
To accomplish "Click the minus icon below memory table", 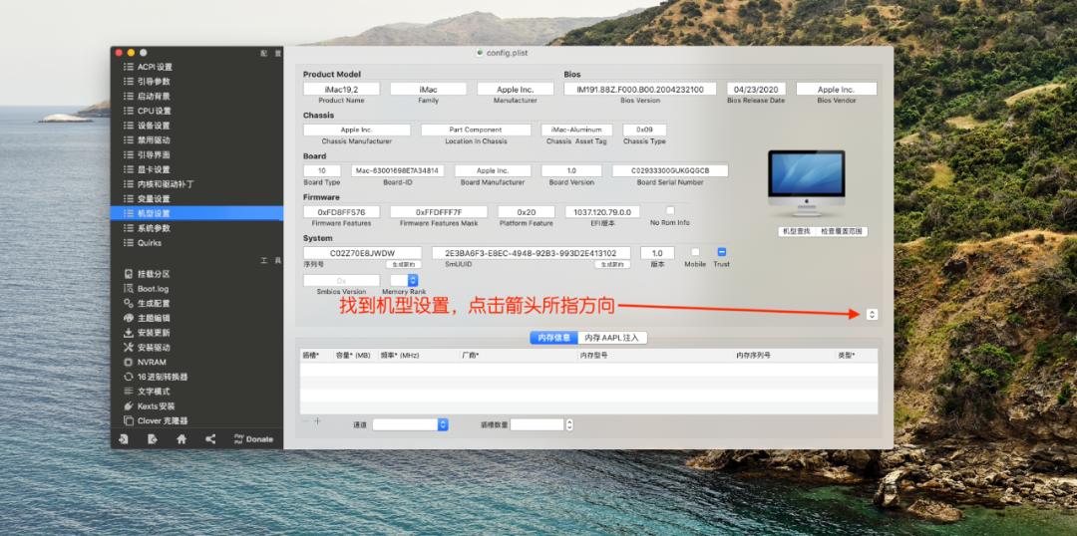I will (306, 420).
